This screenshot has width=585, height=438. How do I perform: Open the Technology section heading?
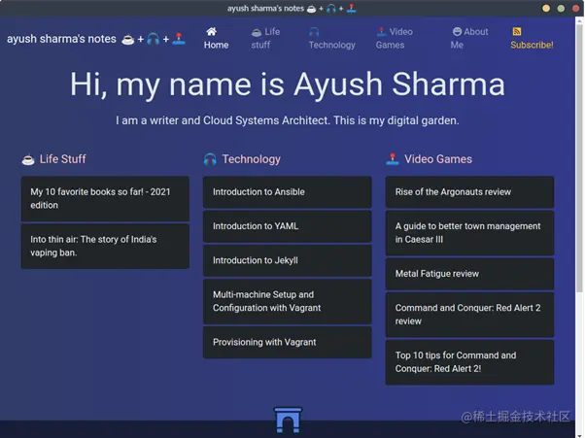(251, 159)
